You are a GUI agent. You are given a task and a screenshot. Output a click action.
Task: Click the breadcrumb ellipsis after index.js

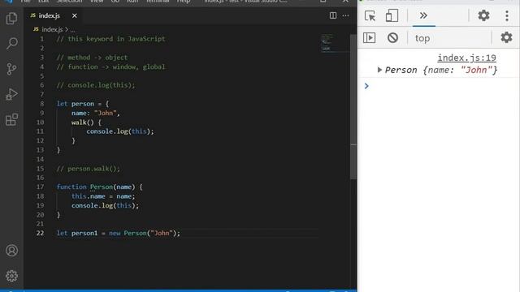pos(72,30)
